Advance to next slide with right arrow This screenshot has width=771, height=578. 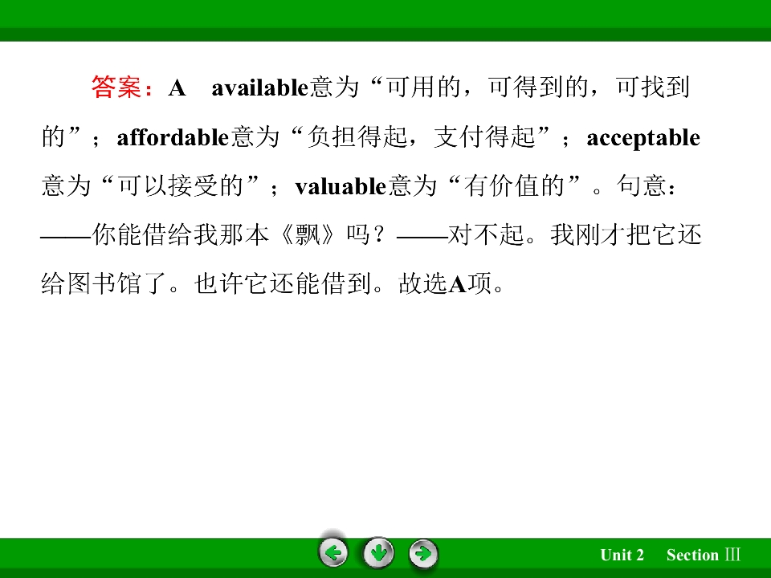tap(423, 553)
